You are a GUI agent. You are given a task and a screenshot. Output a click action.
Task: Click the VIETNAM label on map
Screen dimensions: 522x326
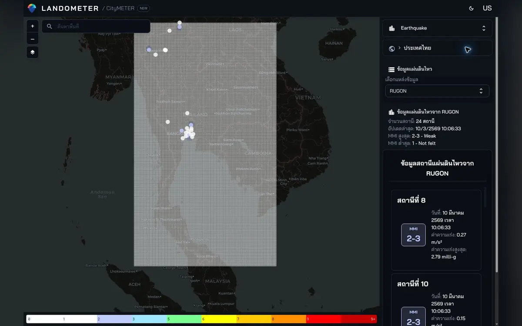tap(308, 98)
